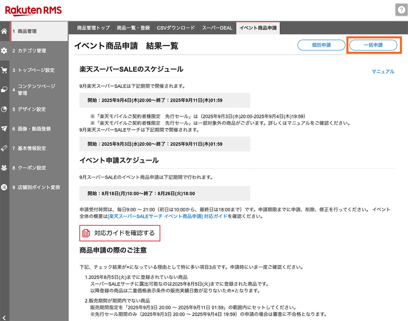The image size is (408, 321).
Task: Click the people icon beside クーポン設定
Action: pyautogui.click(x=4, y=168)
